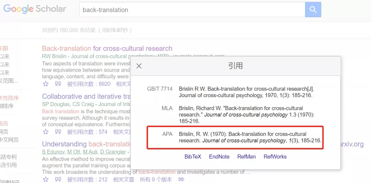The image size is (371, 183).
Task: Open author M Auli profile link
Action: pyautogui.click(x=89, y=151)
